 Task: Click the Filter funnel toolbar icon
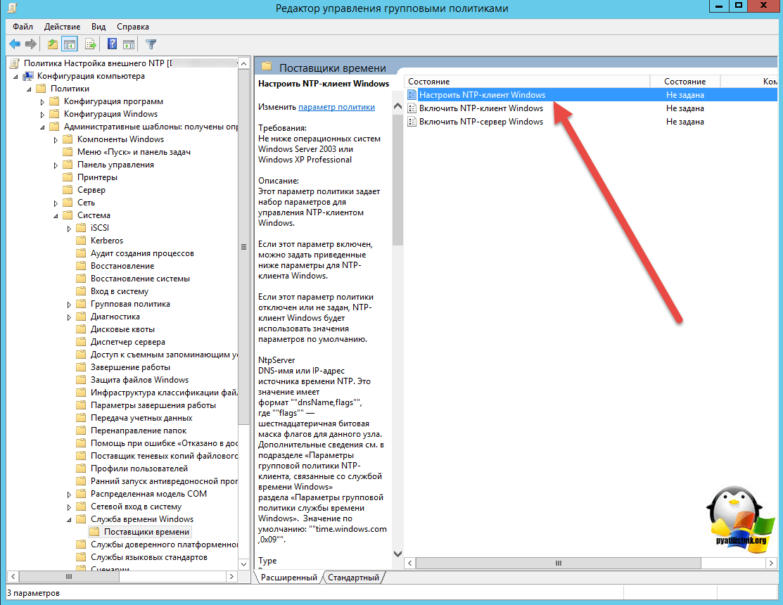[151, 44]
